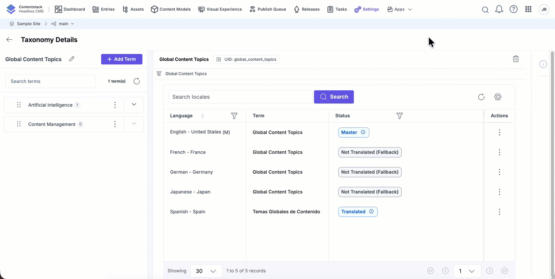Open the Content Models menu

tap(171, 9)
